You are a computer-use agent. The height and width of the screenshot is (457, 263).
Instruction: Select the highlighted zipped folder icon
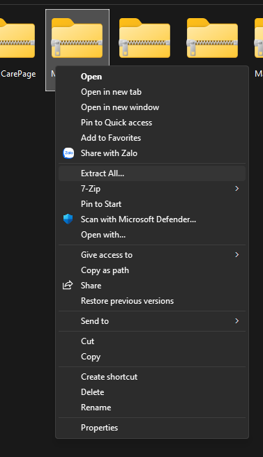point(77,38)
